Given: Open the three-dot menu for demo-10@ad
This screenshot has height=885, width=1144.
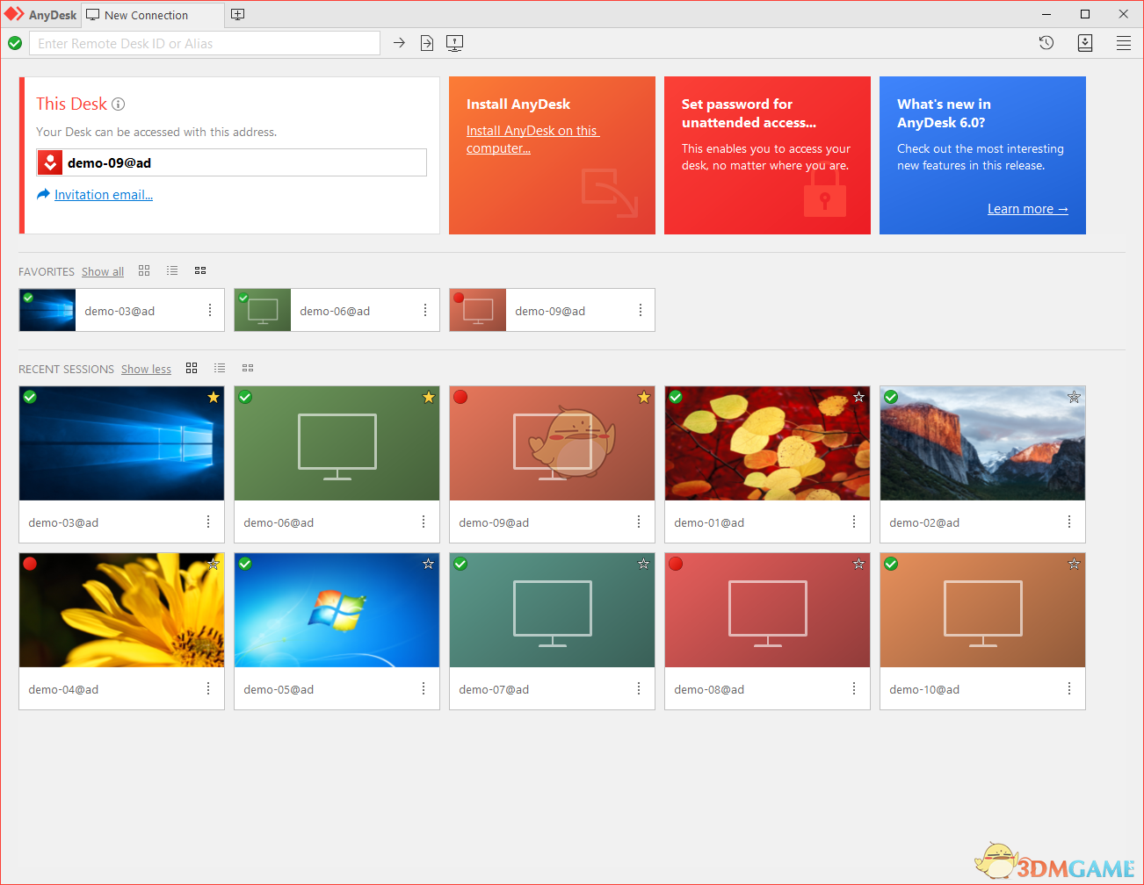Looking at the screenshot, I should coord(1069,689).
